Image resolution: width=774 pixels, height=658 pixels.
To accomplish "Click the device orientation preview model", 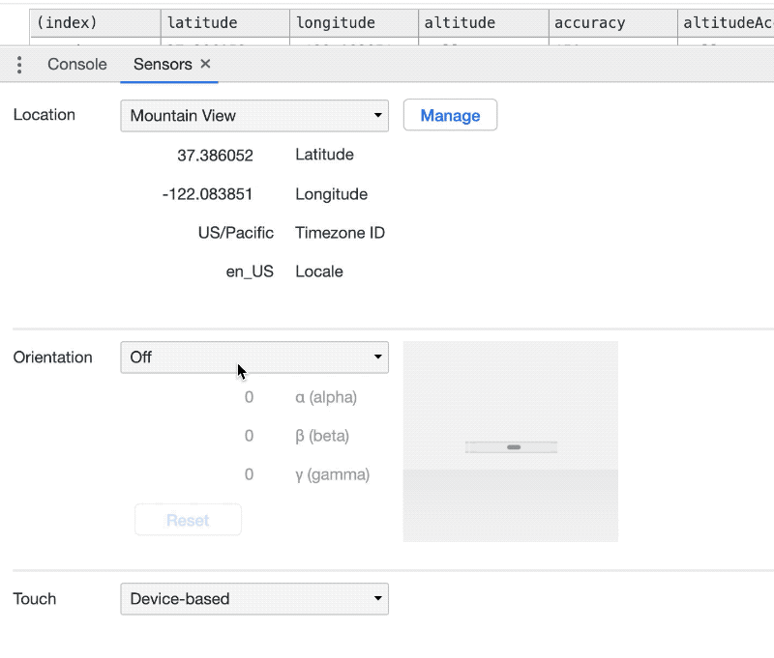I will pos(511,445).
